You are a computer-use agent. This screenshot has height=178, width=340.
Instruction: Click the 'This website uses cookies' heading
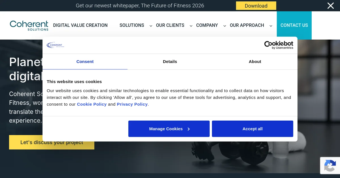pyautogui.click(x=74, y=82)
